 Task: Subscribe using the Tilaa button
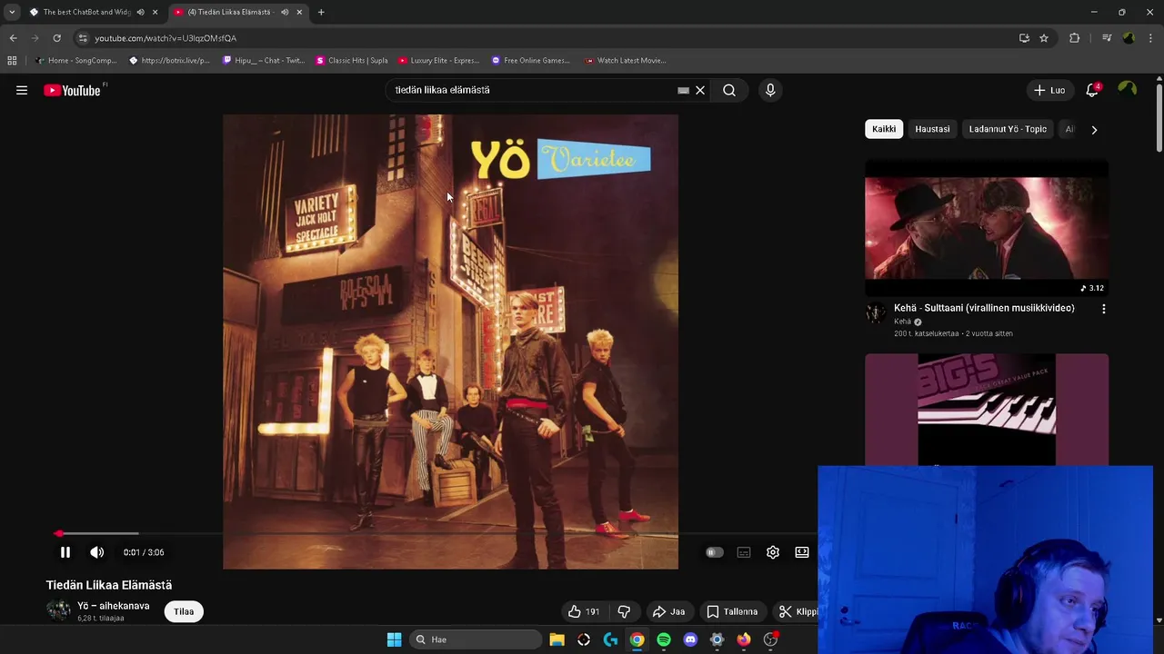184,611
